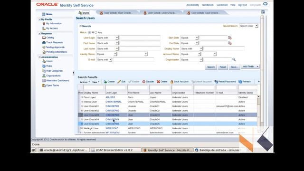Open Customize header link
This screenshot has height=171, width=304.
coord(222,5)
